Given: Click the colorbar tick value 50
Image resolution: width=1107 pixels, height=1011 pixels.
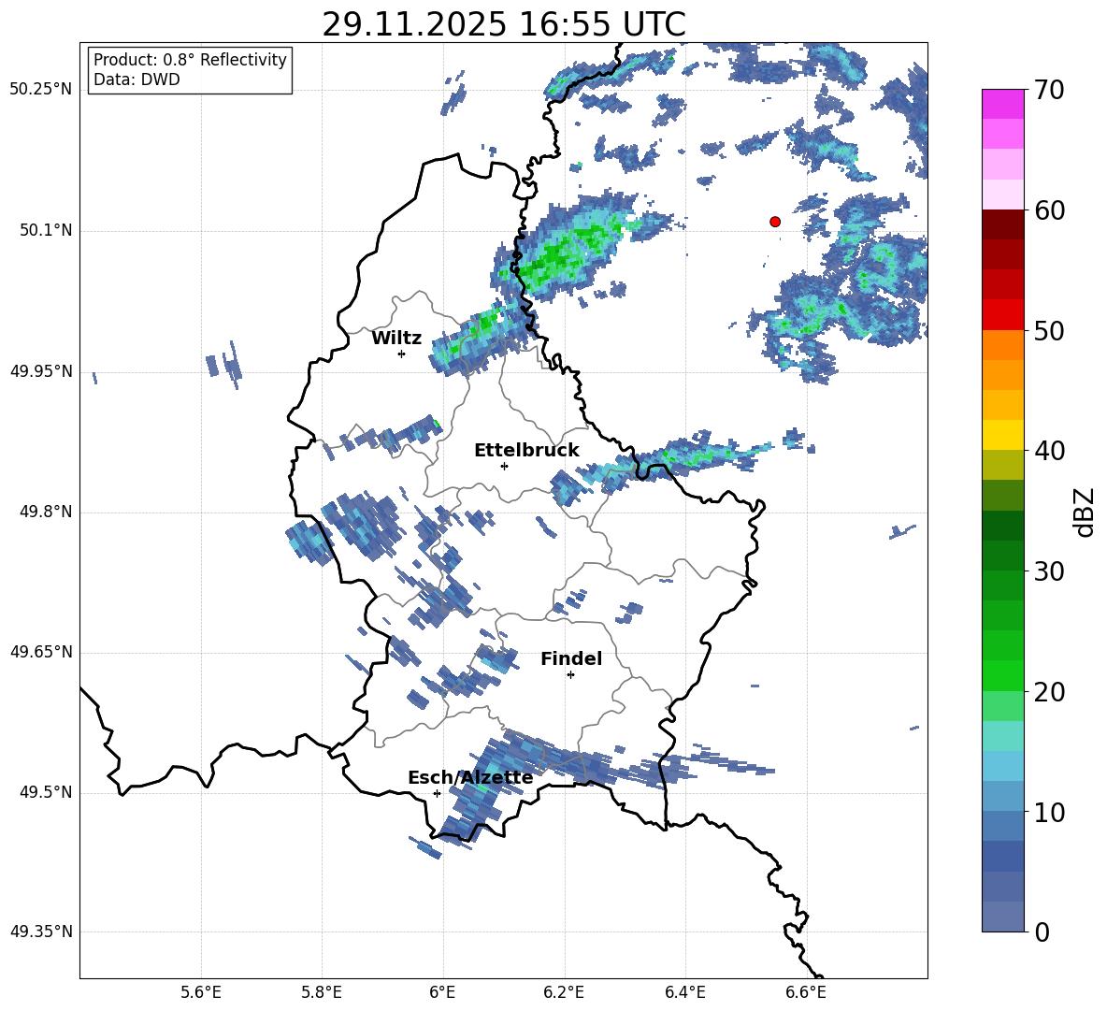Looking at the screenshot, I should click(1049, 331).
